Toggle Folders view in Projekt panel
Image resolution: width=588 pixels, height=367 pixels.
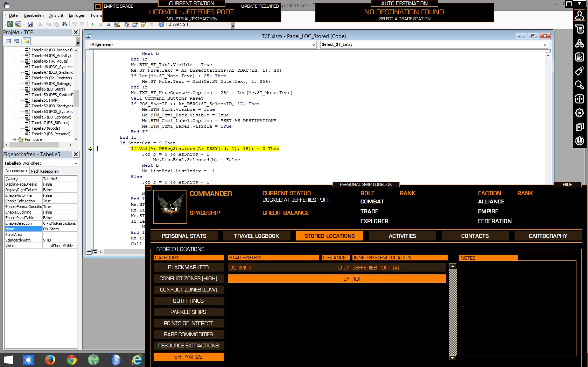pos(27,41)
